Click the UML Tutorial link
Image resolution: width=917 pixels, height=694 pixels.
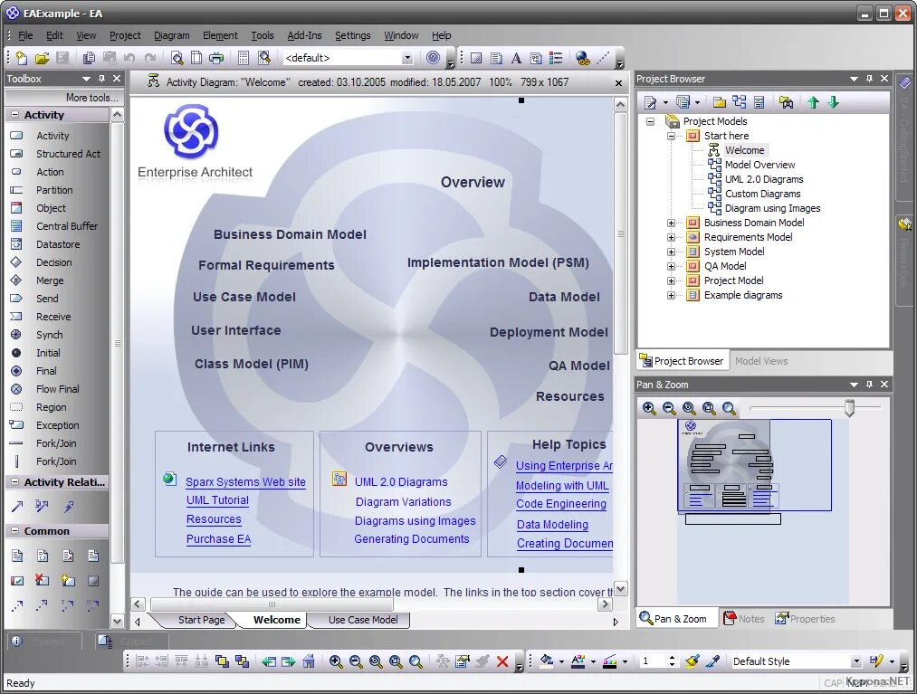[x=217, y=499]
